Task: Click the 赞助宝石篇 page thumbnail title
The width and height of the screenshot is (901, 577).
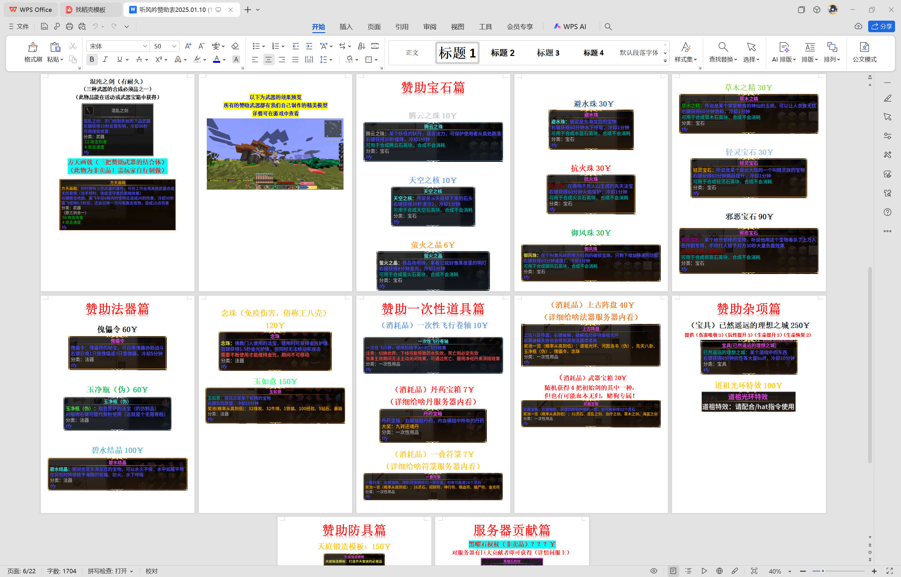Action: pos(433,88)
